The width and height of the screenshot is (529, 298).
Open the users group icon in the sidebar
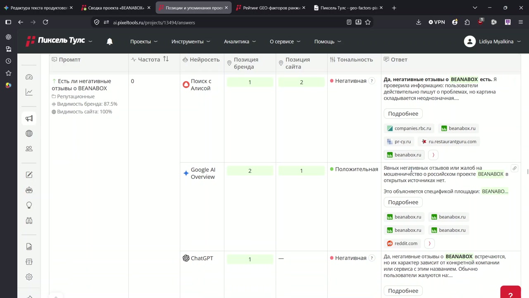pyautogui.click(x=29, y=149)
